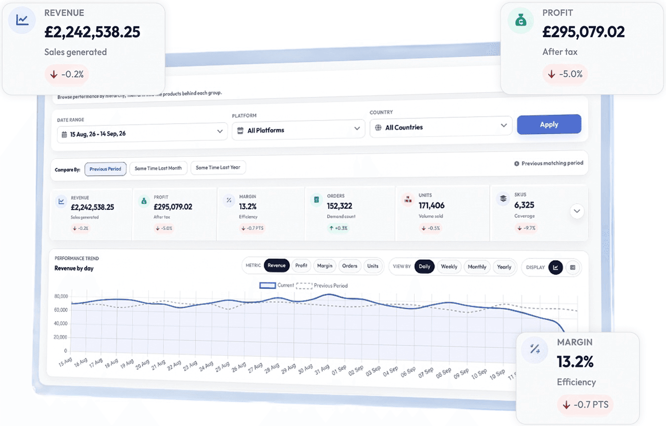This screenshot has width=666, height=426.
Task: Click the 152,322 orders value
Action: pos(340,206)
